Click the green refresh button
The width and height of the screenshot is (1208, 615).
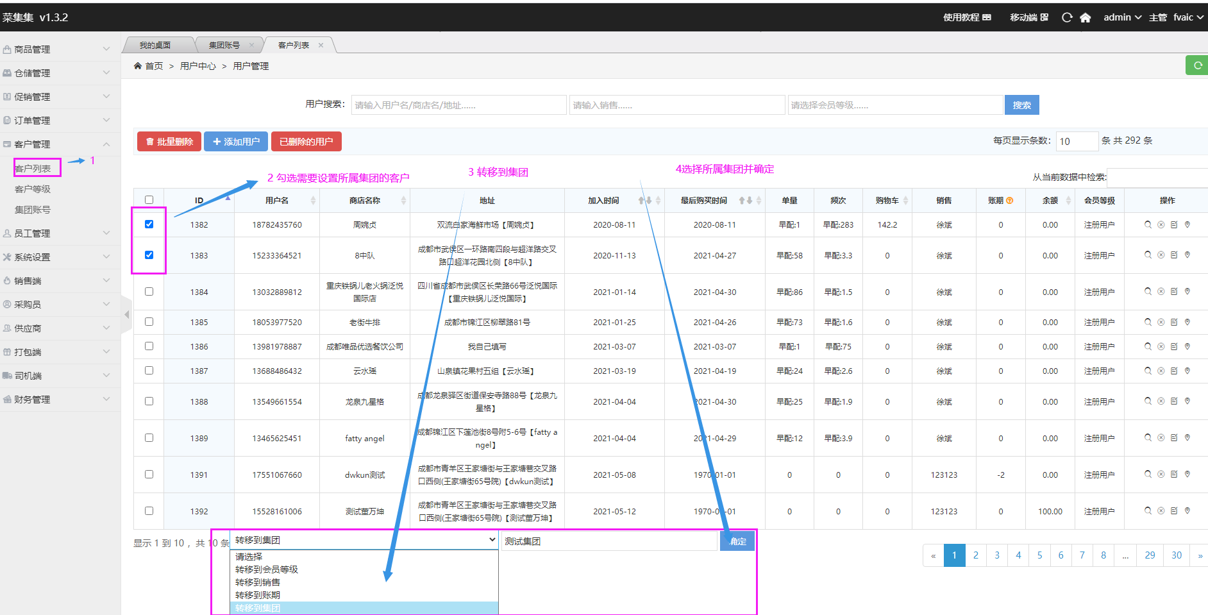click(x=1196, y=65)
